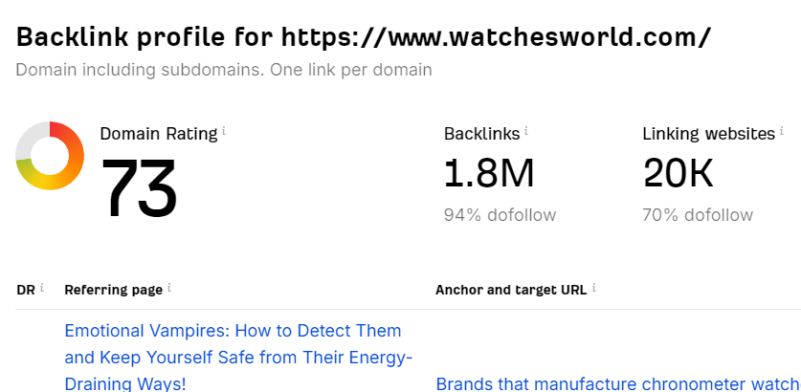Click the info icon beside DR column
Screen dimensions: 801x392
point(42,288)
